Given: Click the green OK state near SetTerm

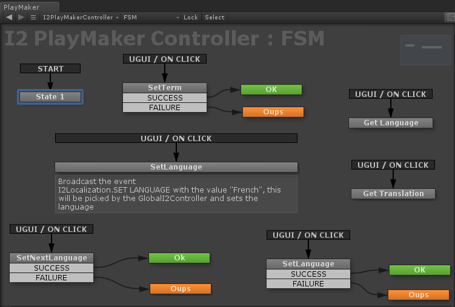Looking at the screenshot, I should [271, 90].
